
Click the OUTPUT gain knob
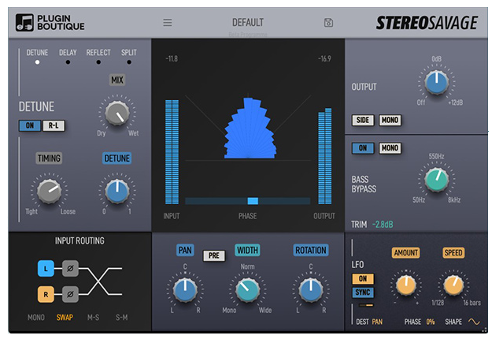click(x=436, y=82)
